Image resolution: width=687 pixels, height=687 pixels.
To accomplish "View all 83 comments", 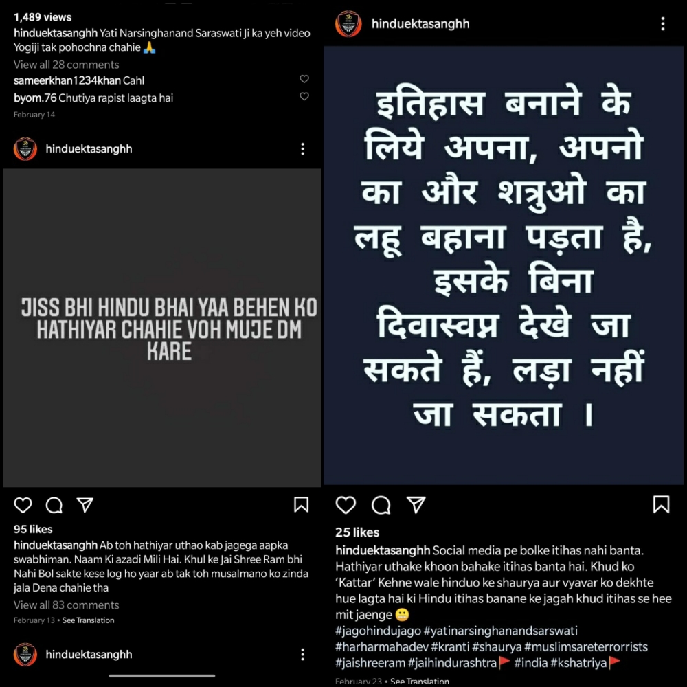I will tap(66, 605).
